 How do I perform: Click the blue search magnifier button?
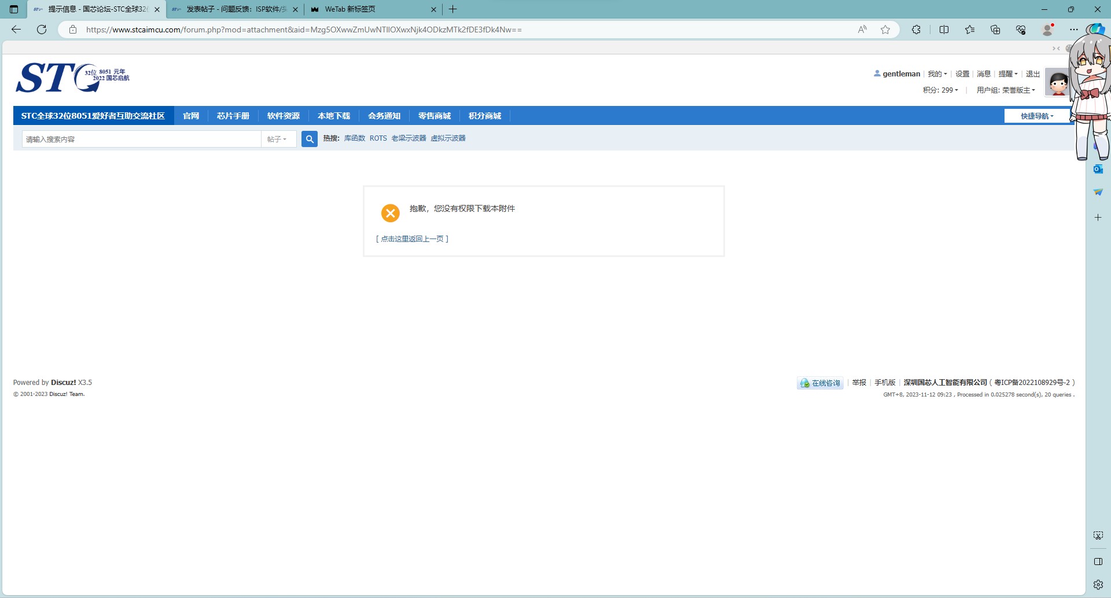coord(310,139)
